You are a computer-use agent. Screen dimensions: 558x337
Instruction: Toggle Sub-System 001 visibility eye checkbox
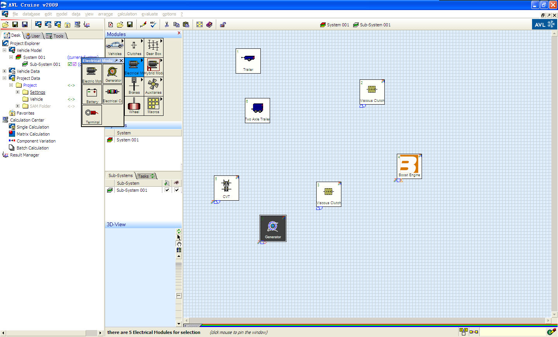177,190
